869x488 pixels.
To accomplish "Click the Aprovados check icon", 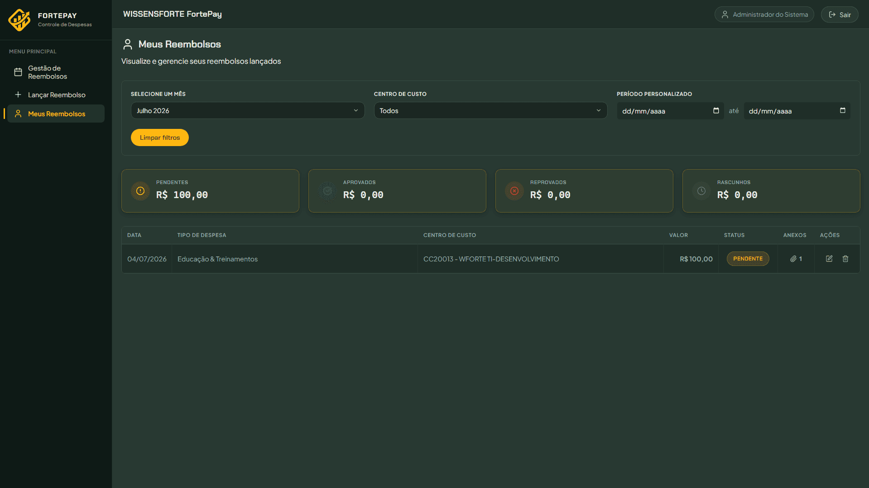I will click(x=327, y=191).
